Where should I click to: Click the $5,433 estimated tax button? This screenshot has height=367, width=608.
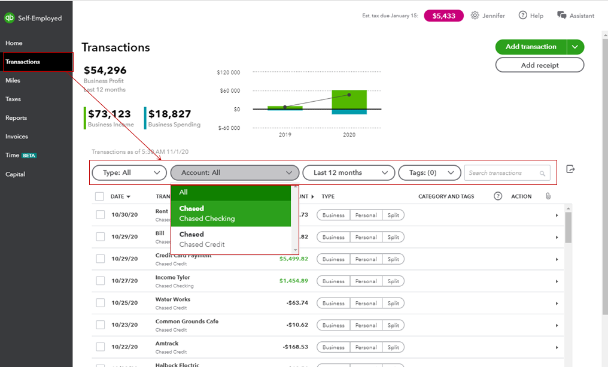tap(443, 16)
